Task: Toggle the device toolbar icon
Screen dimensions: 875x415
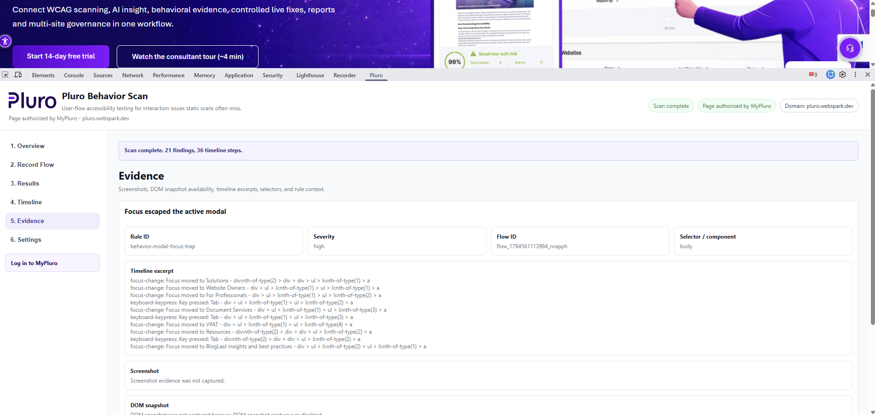Action: [x=18, y=74]
